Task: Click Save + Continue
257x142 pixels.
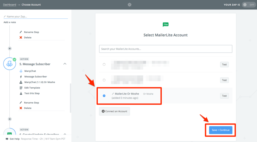Action: click(221, 130)
